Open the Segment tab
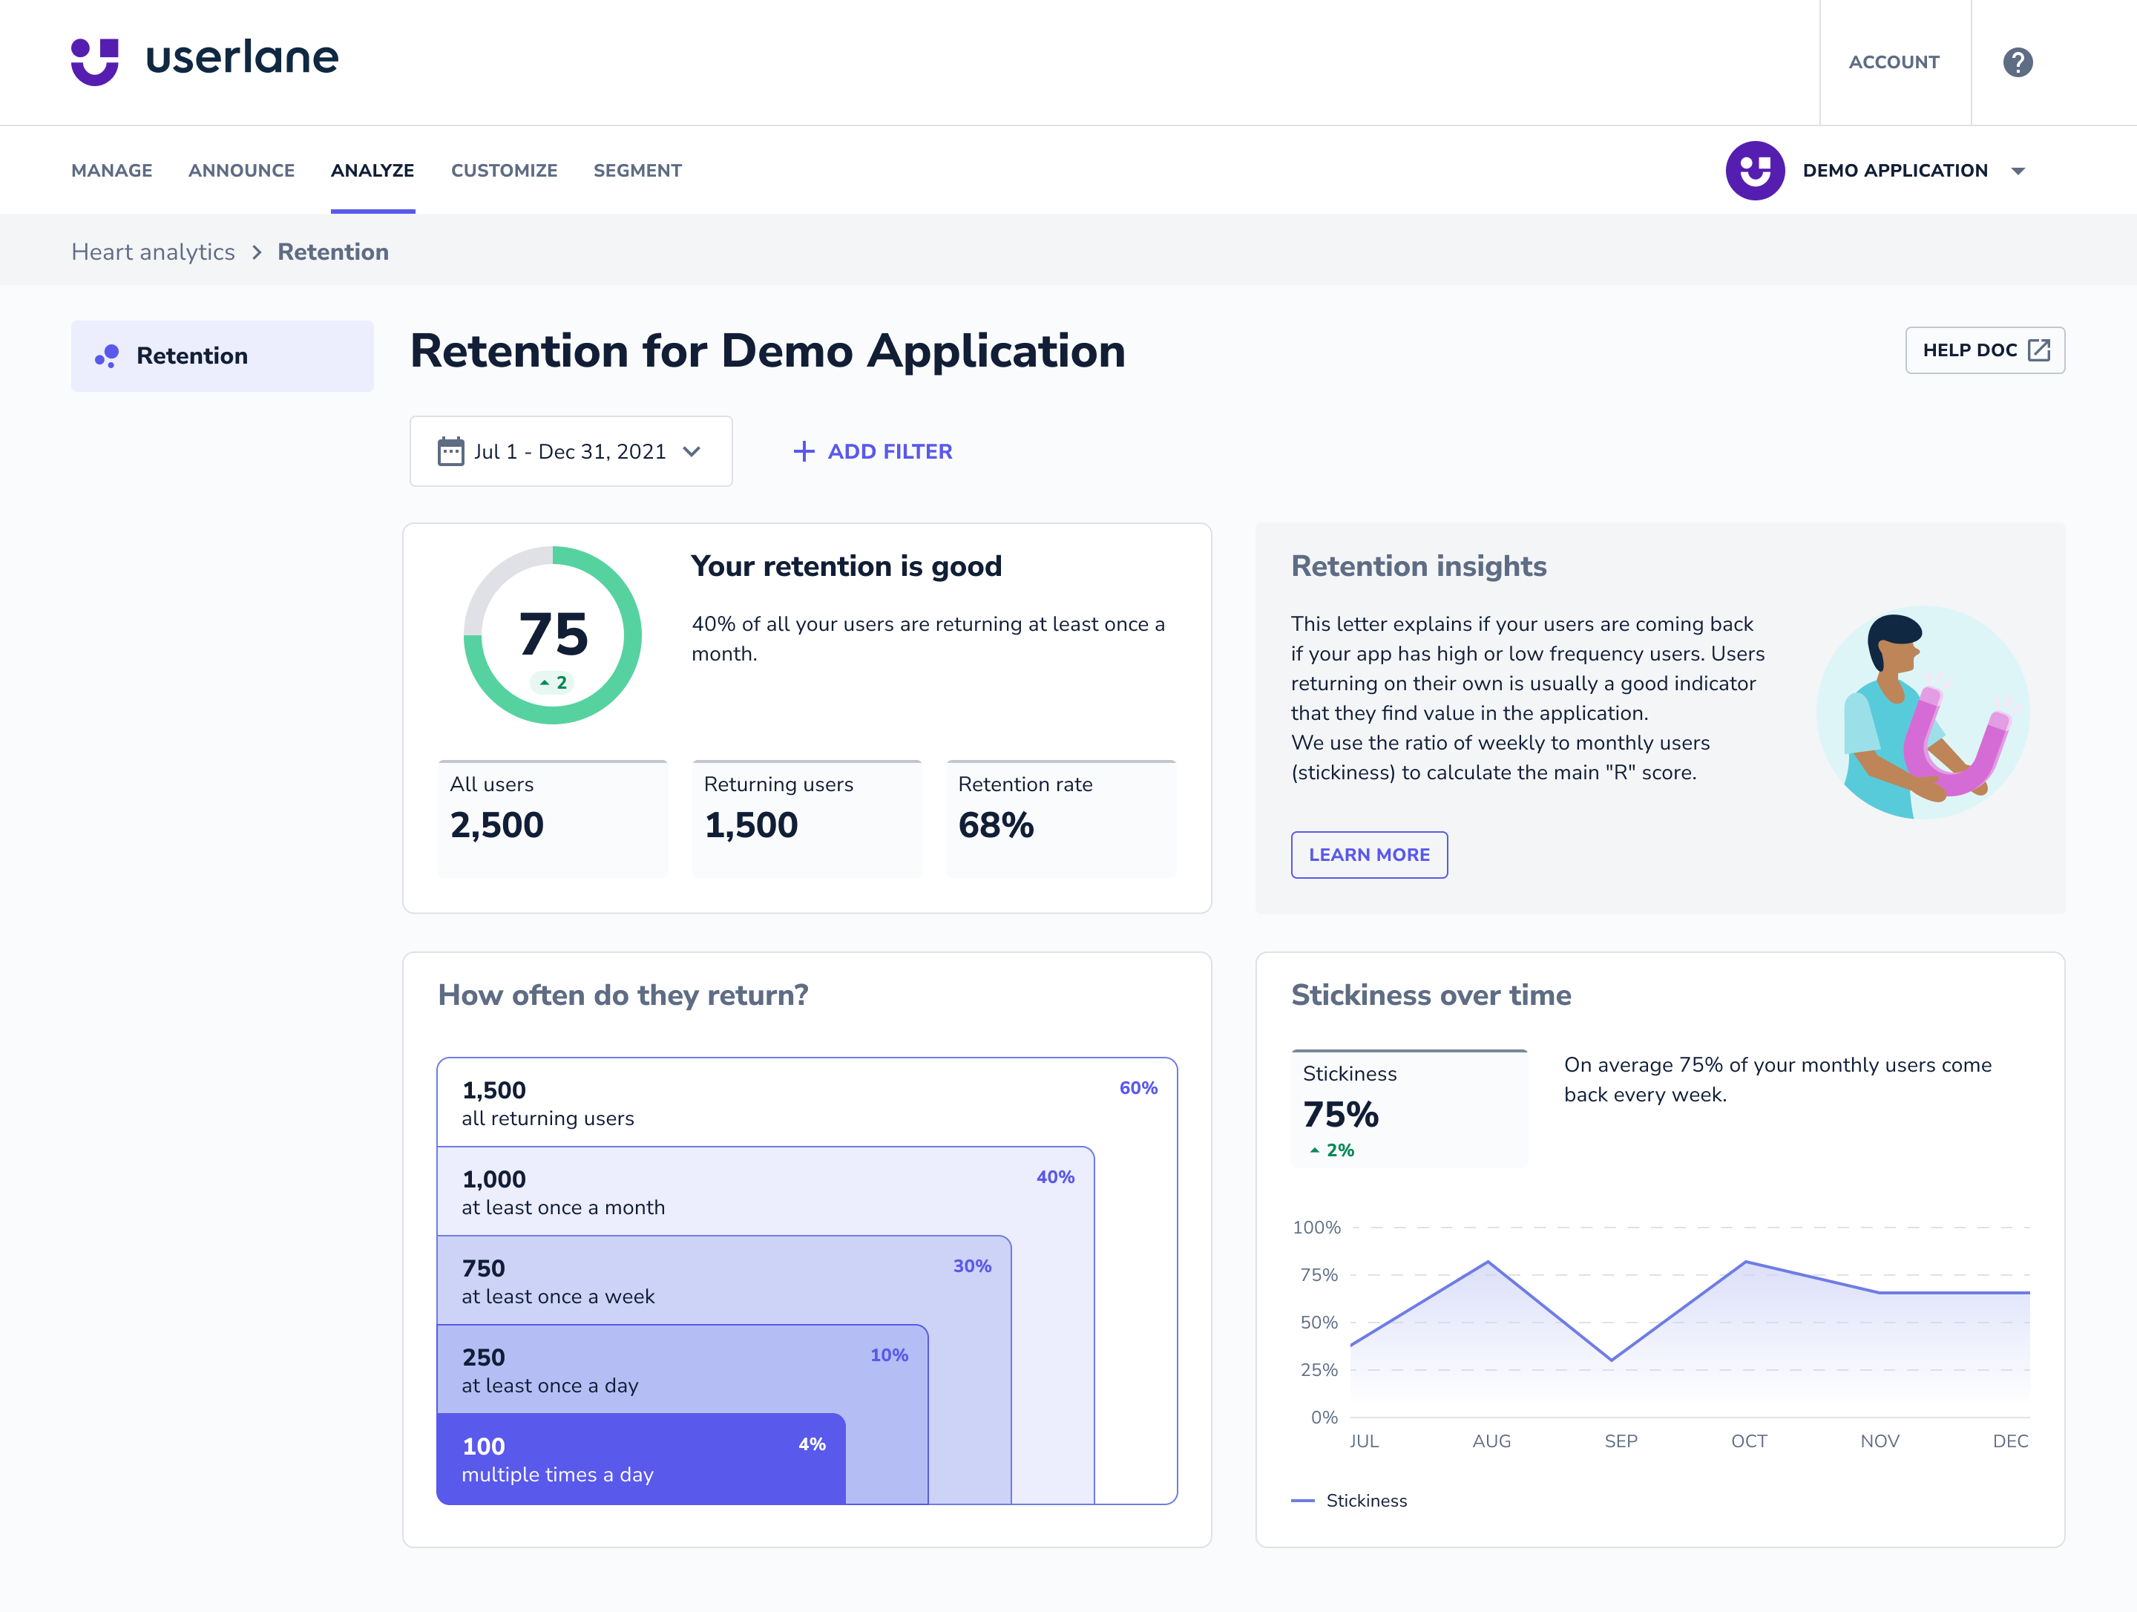 pos(637,171)
